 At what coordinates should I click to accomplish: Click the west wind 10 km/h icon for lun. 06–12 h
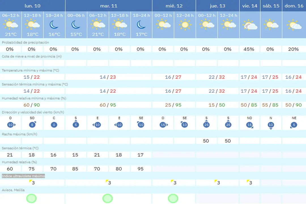[11, 125]
